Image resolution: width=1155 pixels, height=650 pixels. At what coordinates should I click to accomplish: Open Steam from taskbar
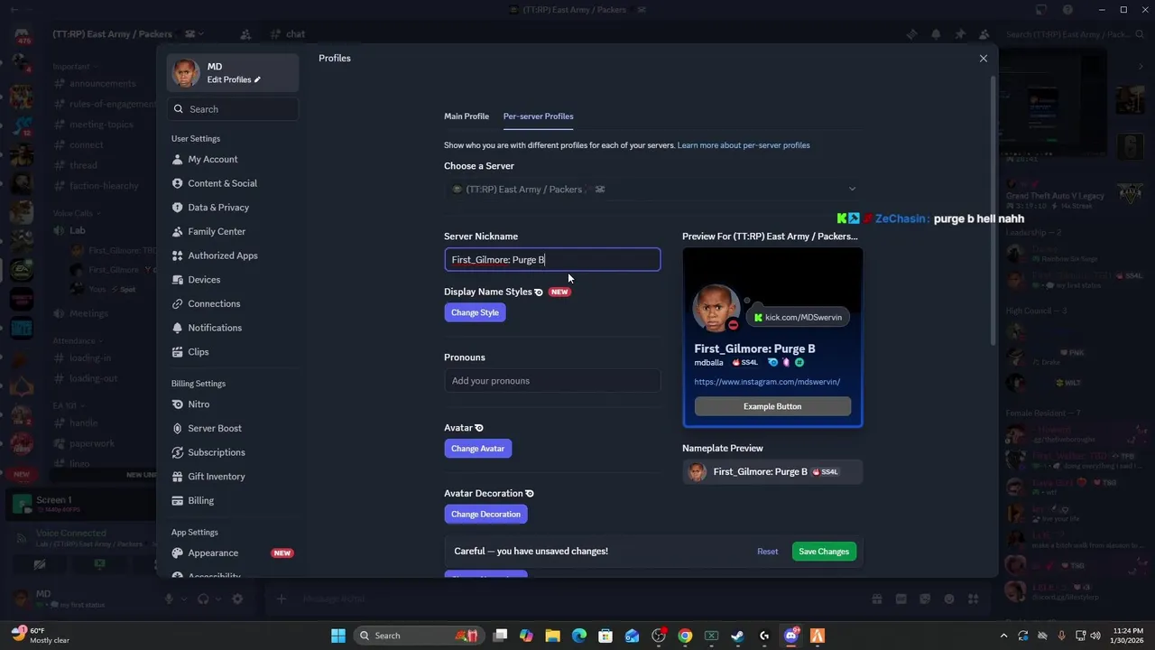737,636
